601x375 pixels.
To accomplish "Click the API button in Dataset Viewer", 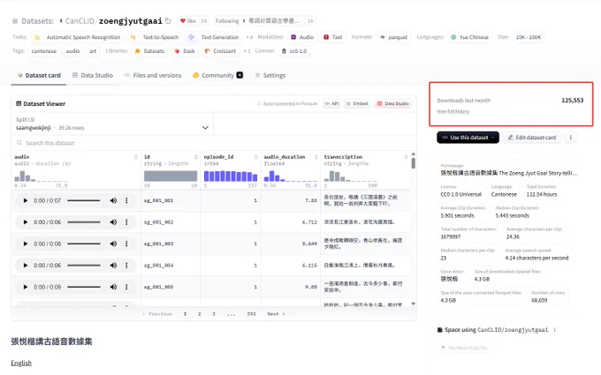I will click(x=331, y=103).
